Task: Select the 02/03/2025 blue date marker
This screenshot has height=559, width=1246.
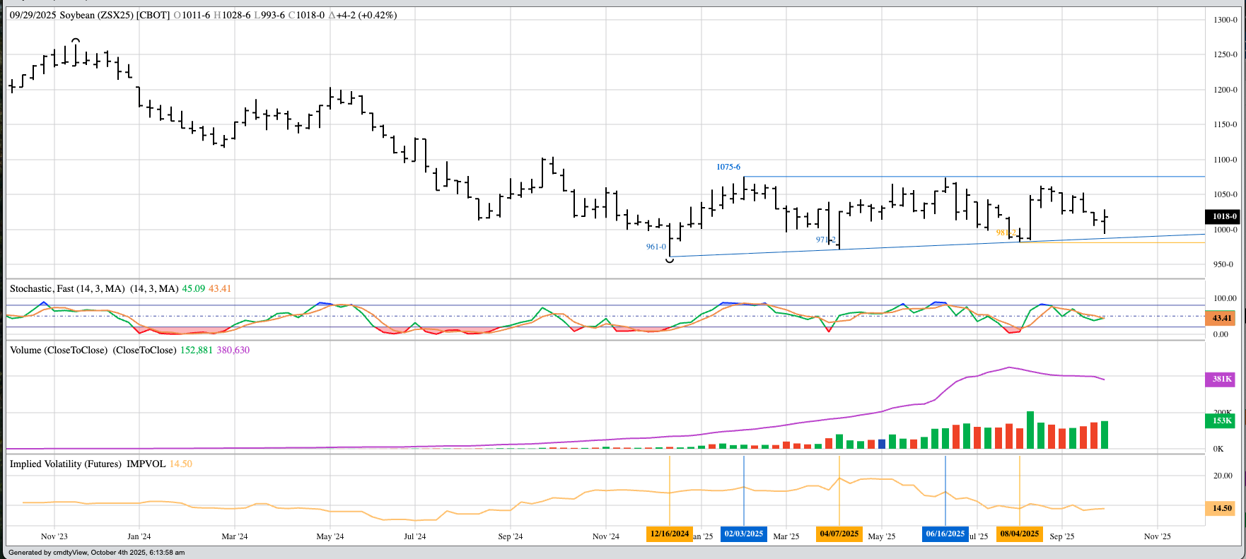Action: click(x=743, y=534)
